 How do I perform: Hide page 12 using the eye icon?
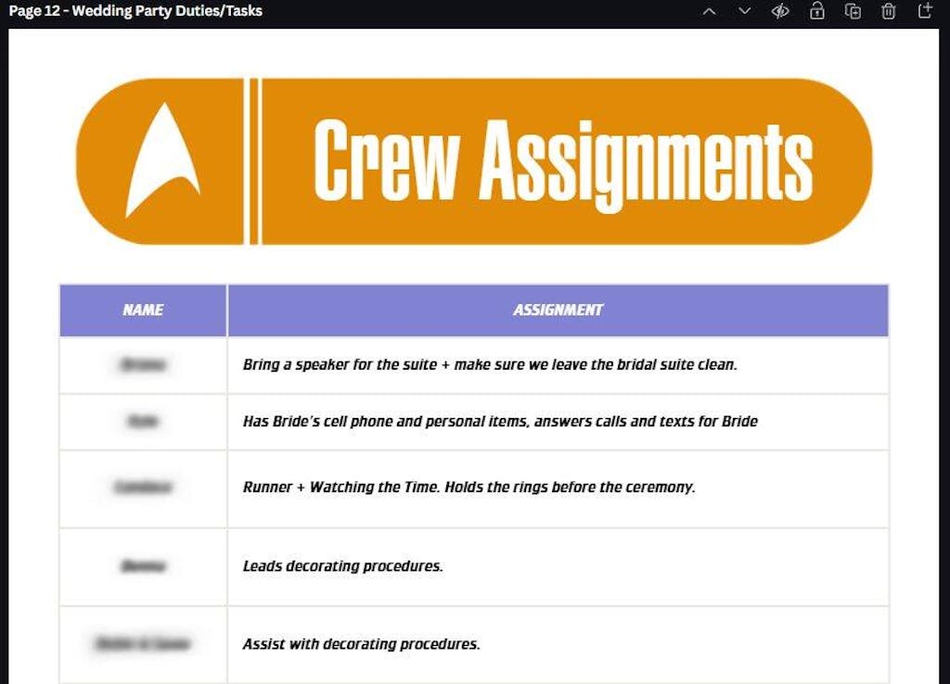tap(780, 11)
